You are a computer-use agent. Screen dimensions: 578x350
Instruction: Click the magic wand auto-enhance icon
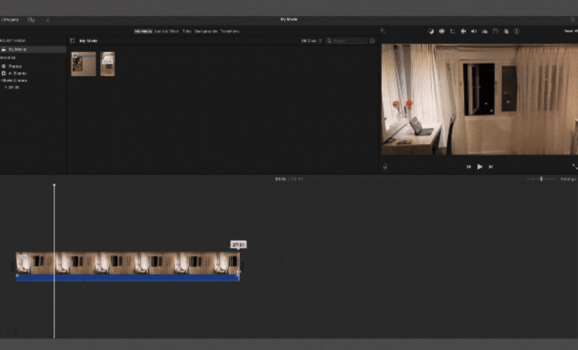pos(383,32)
